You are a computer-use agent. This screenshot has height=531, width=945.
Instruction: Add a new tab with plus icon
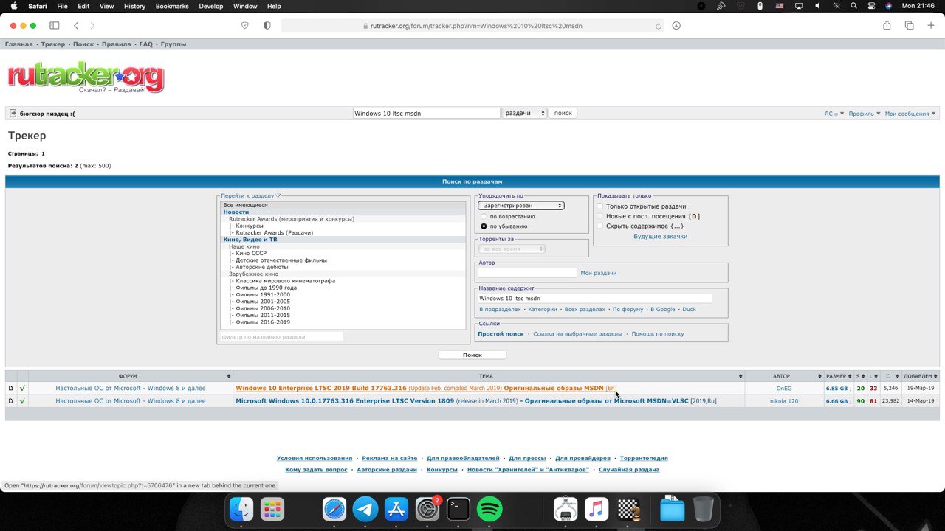point(930,26)
